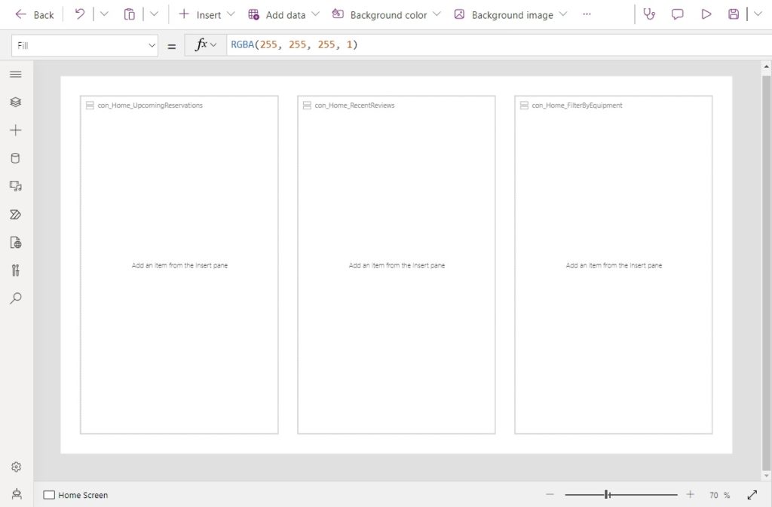This screenshot has width=772, height=507.
Task: Zoom in with the plus button
Action: 691,494
